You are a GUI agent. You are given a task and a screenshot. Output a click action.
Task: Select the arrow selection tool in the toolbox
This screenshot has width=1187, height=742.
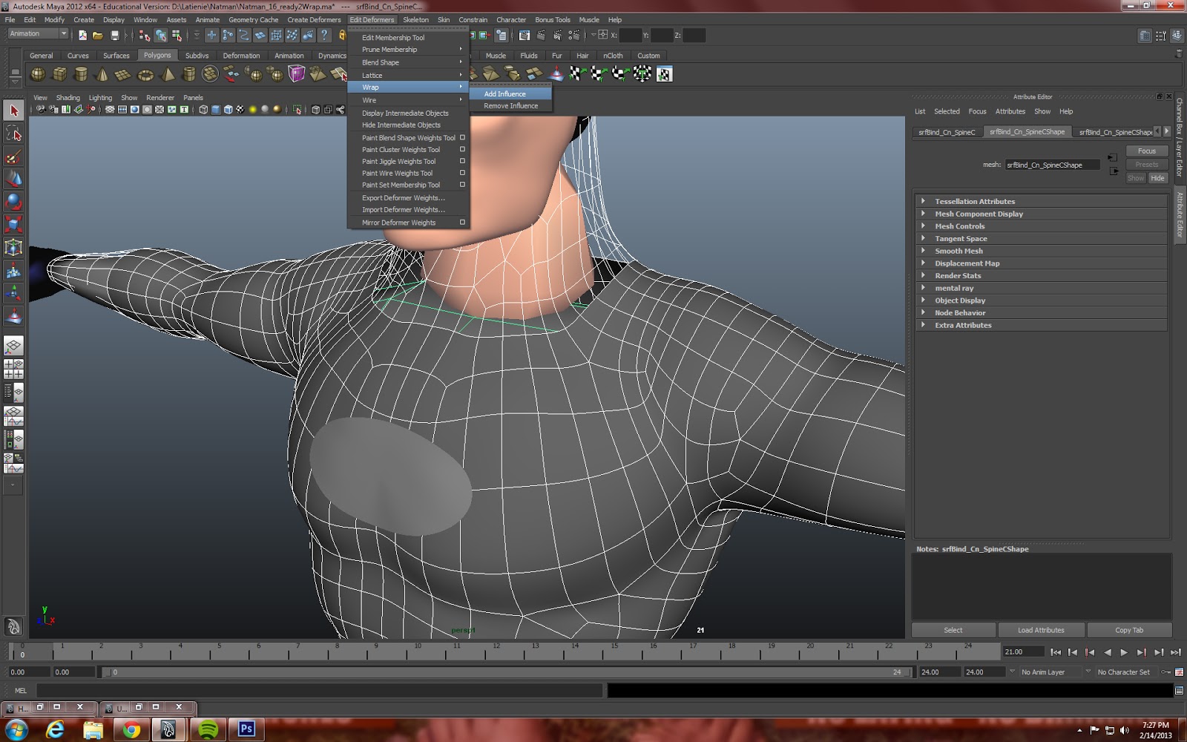(13, 110)
